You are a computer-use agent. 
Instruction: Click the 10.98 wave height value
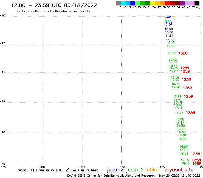168,29
